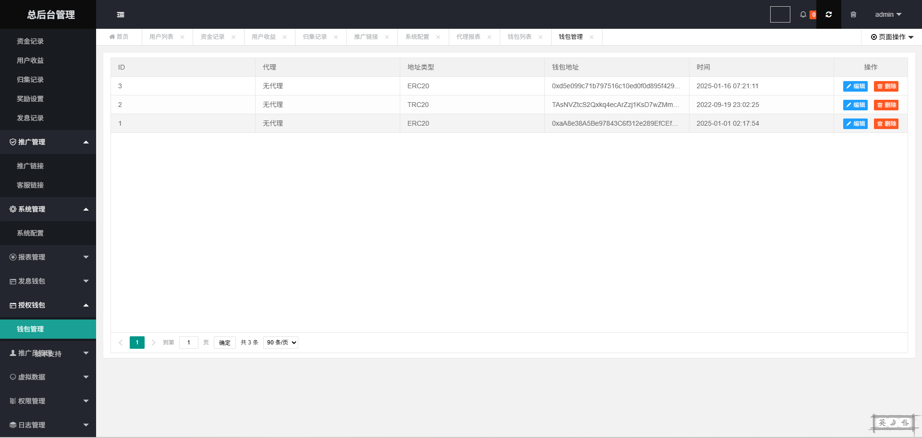Expand the 虚拟数据 sidebar group

click(x=48, y=377)
